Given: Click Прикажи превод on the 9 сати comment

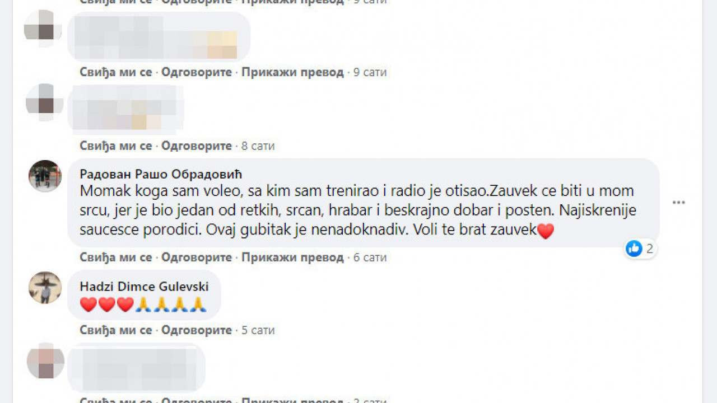Looking at the screenshot, I should click(x=292, y=72).
